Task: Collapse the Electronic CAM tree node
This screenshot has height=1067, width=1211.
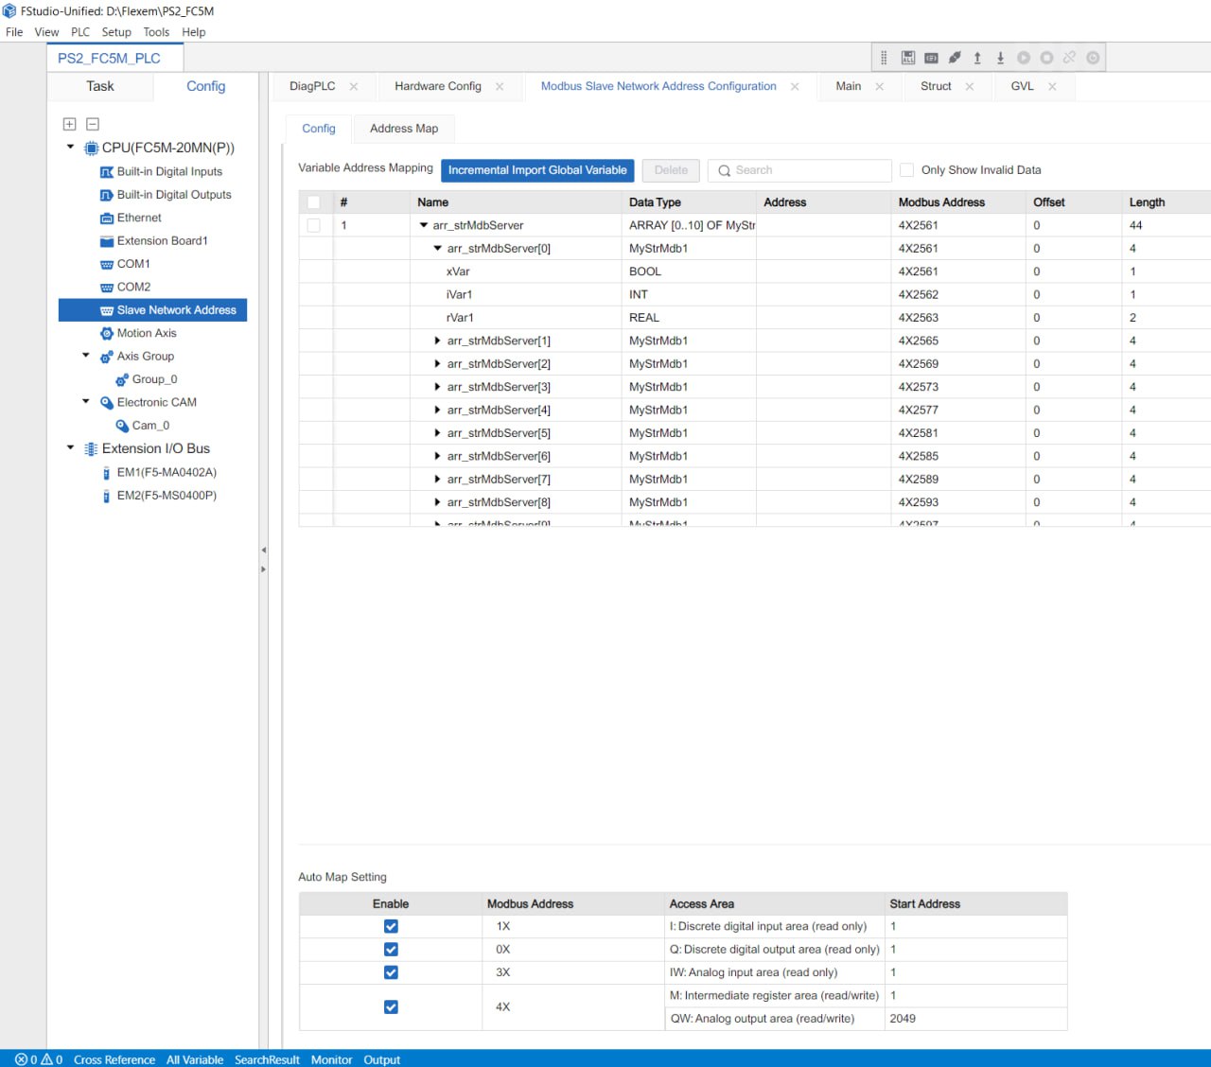Action: point(86,401)
